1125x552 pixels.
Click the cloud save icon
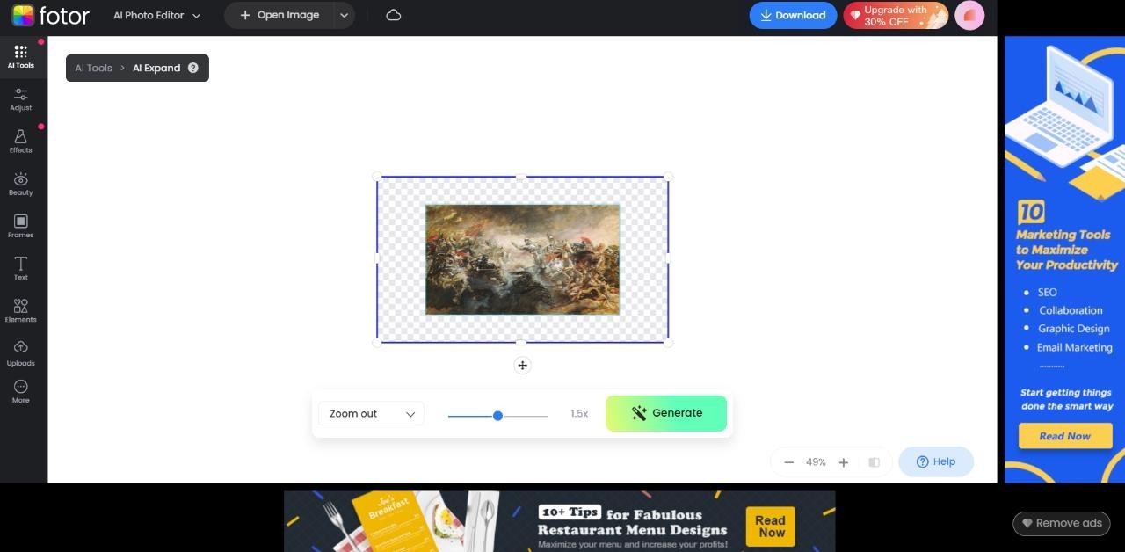coord(394,15)
